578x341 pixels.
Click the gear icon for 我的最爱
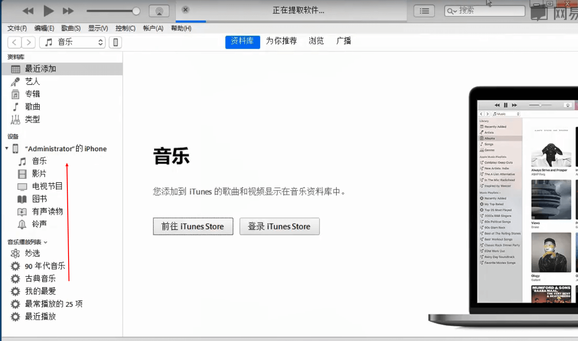coord(15,292)
